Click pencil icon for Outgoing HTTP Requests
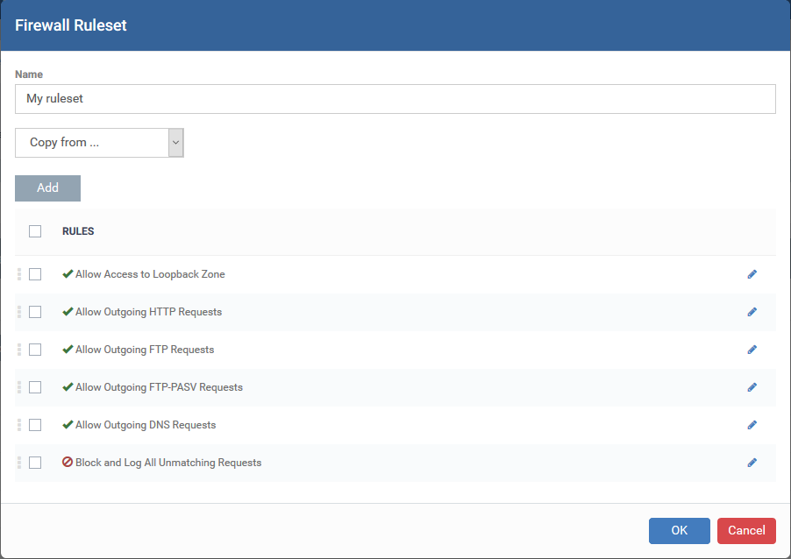Screen dimensions: 791x559 click(752, 312)
